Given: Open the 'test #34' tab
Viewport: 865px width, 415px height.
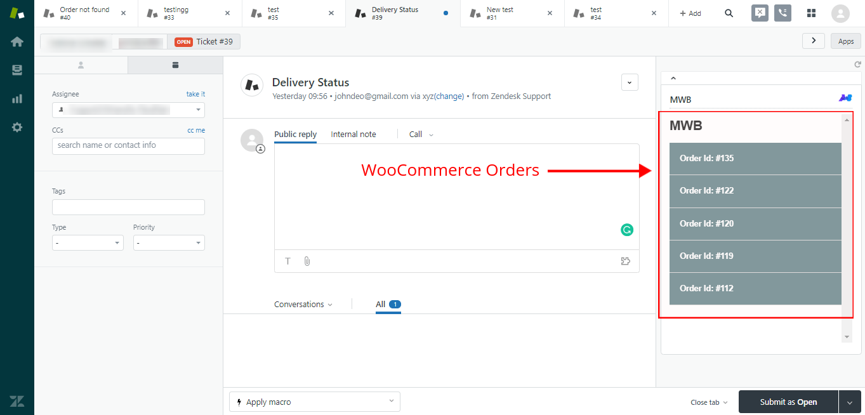Looking at the screenshot, I should (616, 13).
